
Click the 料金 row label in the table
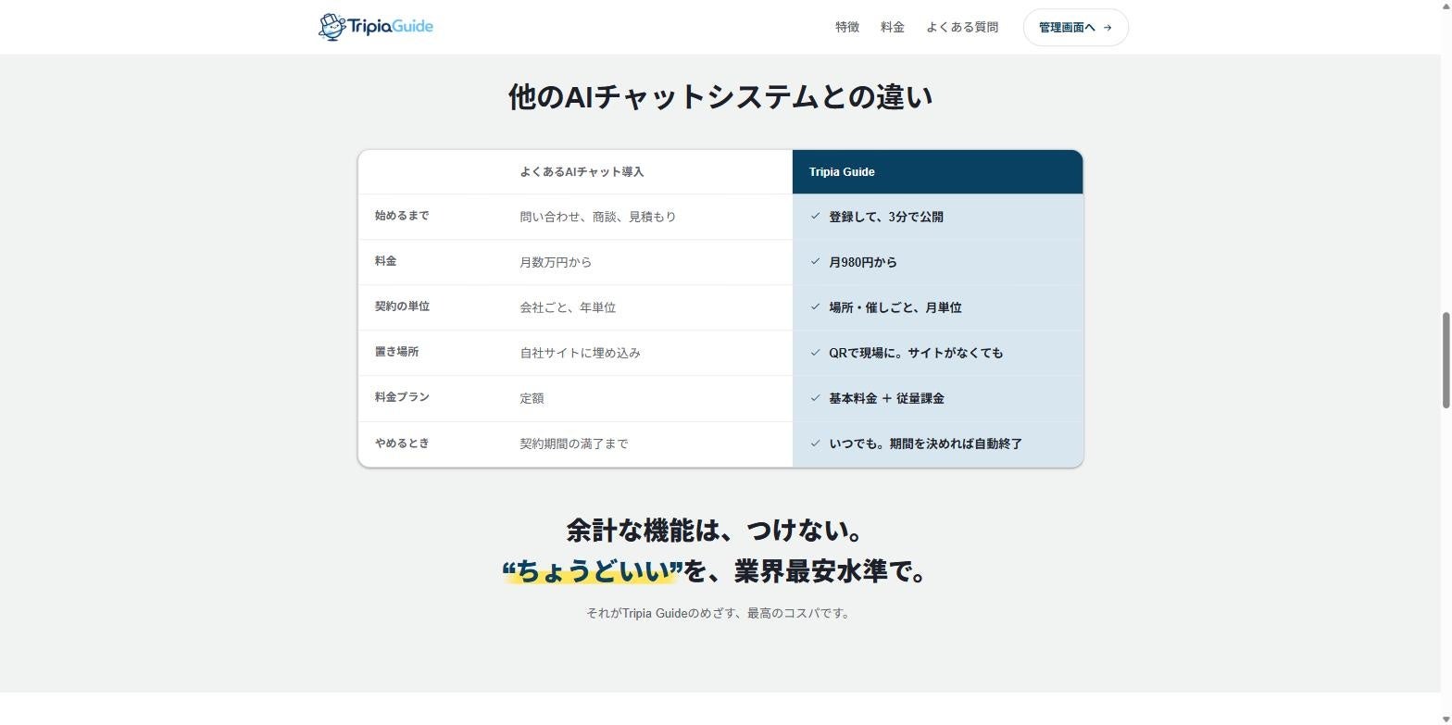tap(385, 261)
